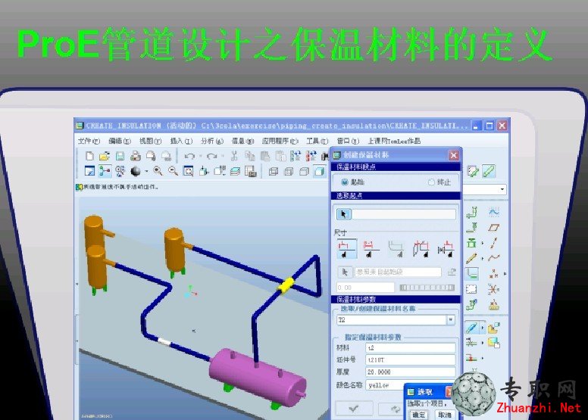588x420 pixels.
Task: Click the Find binoculars icon
Action: click(x=325, y=156)
